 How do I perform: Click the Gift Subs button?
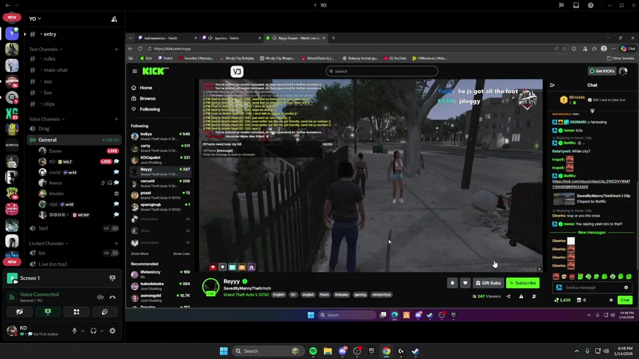click(488, 283)
